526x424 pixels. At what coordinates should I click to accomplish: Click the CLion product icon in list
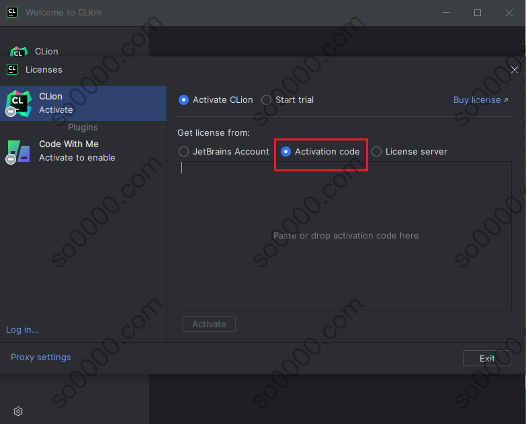point(18,103)
